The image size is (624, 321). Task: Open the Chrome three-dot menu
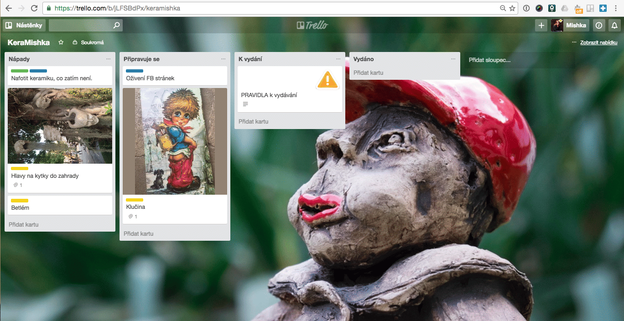click(616, 8)
